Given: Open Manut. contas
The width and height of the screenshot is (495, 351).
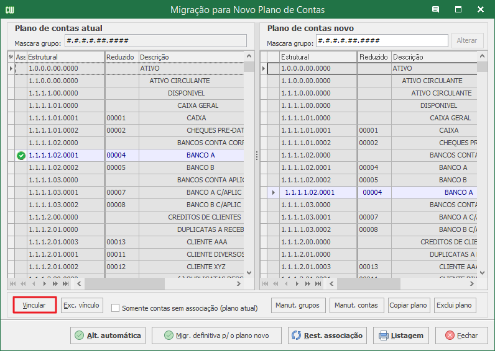Looking at the screenshot, I should [357, 305].
